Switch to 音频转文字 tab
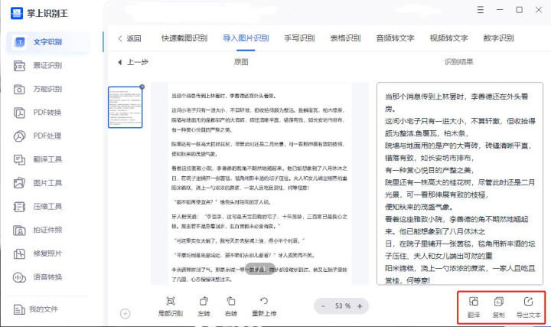 [396, 38]
